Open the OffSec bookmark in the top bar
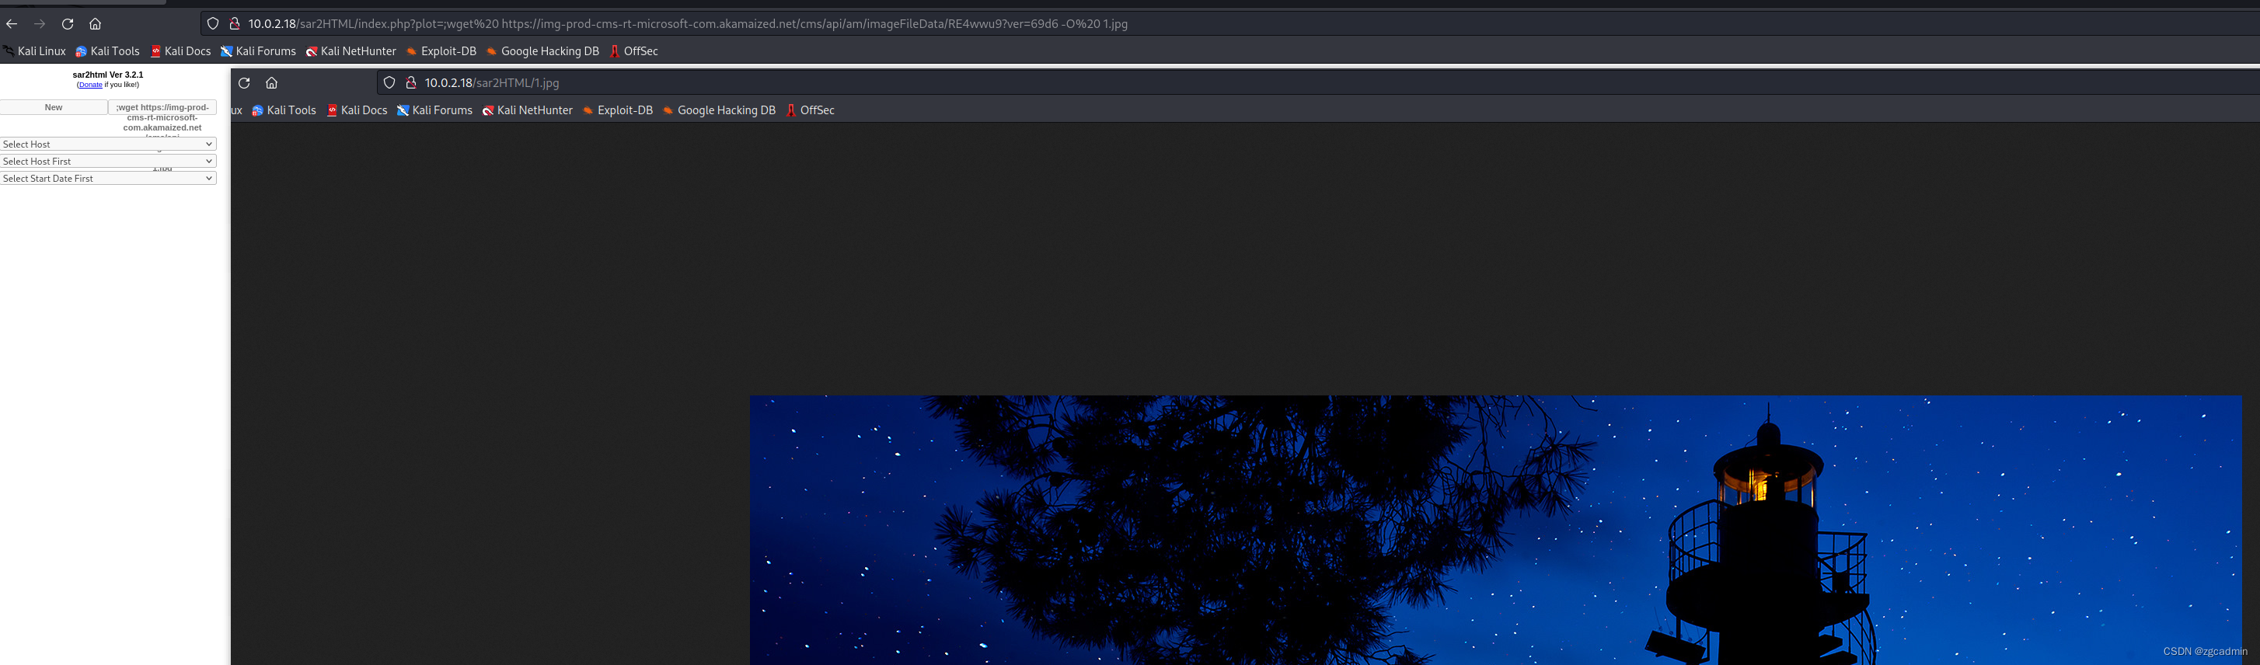 pos(633,50)
